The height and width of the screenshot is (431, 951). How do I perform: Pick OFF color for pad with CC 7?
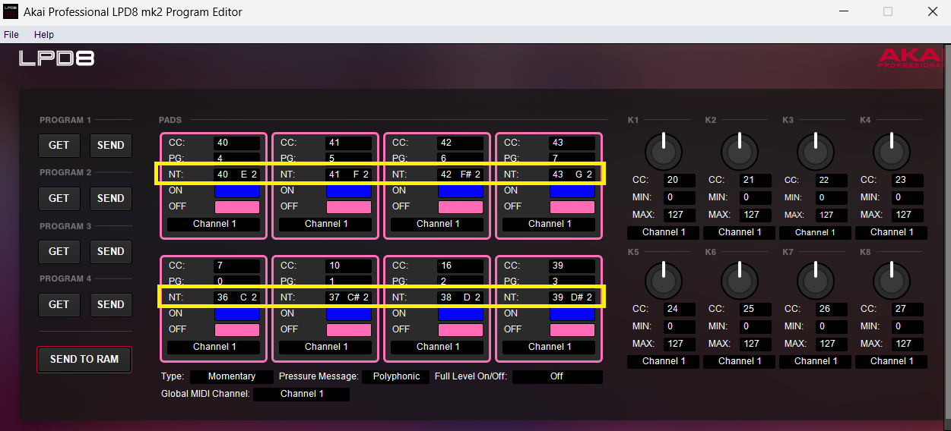point(237,329)
